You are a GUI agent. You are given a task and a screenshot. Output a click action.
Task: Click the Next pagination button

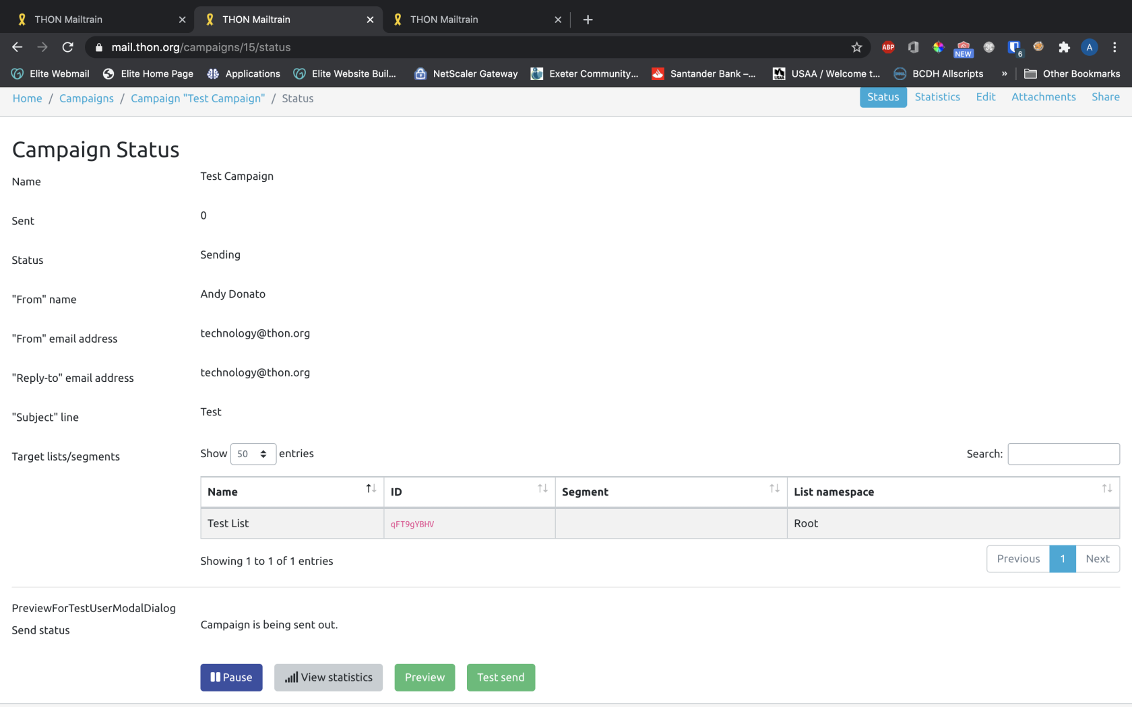pos(1098,559)
